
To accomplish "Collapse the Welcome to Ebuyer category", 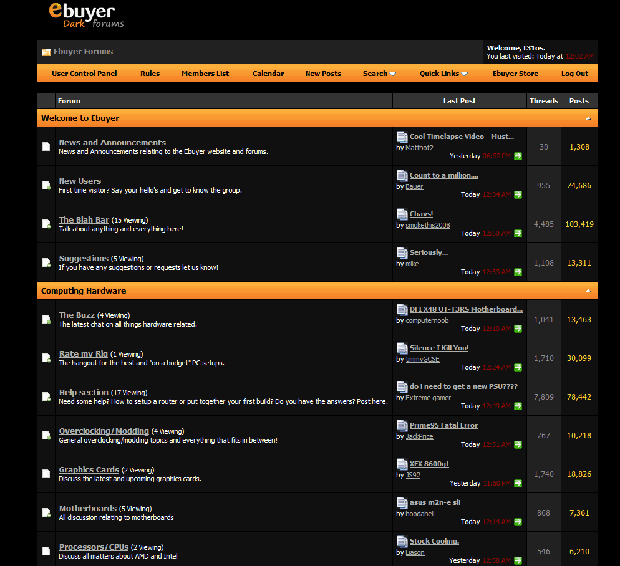I will point(588,118).
